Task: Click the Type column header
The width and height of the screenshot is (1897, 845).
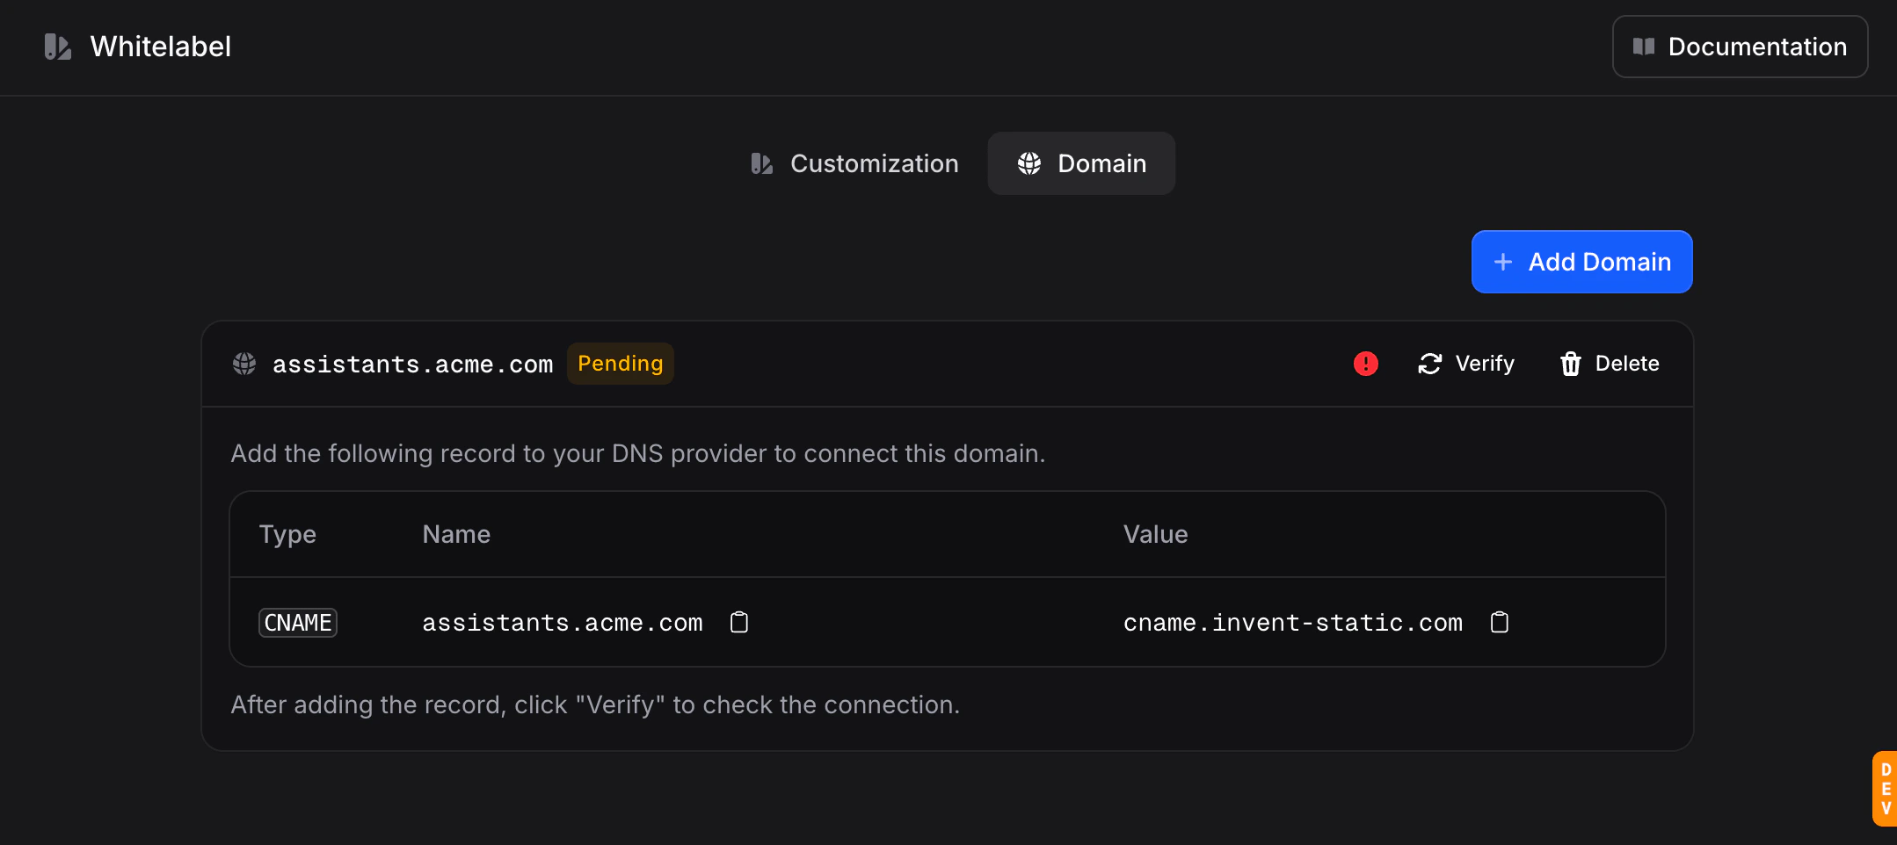Action: point(287,534)
